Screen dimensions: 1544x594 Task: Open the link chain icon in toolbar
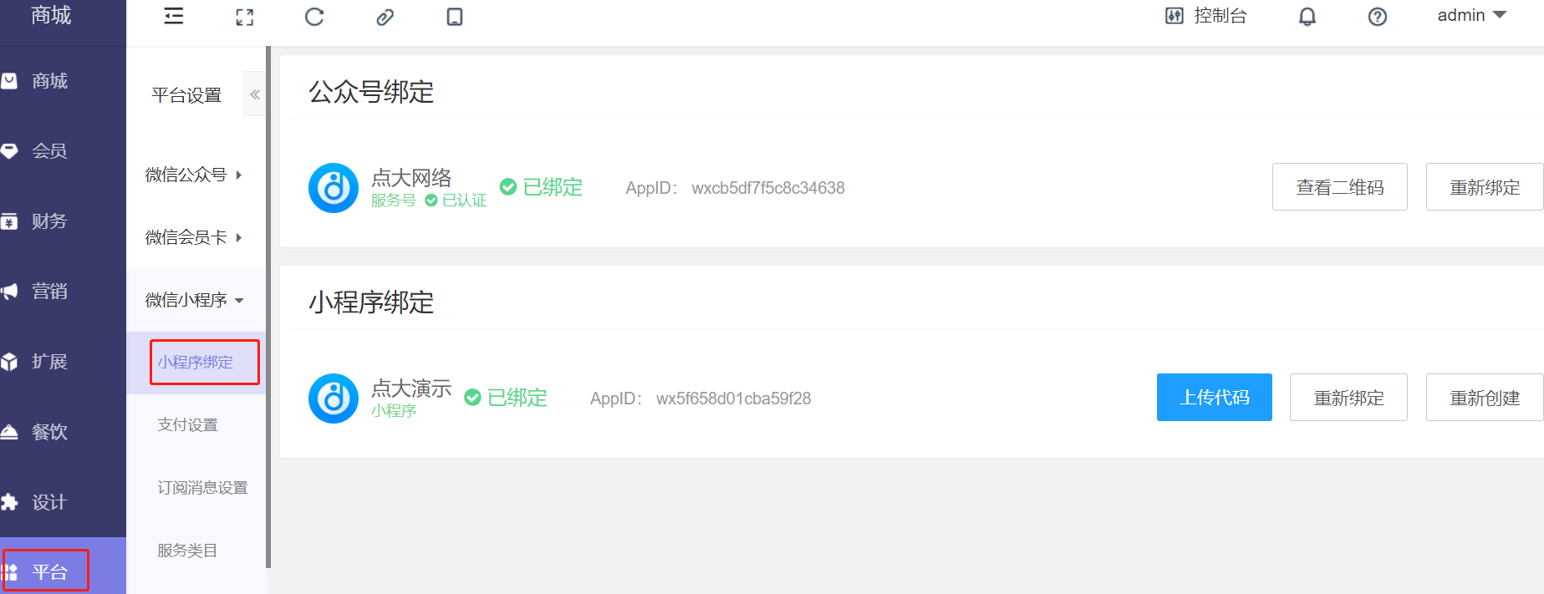point(385,17)
